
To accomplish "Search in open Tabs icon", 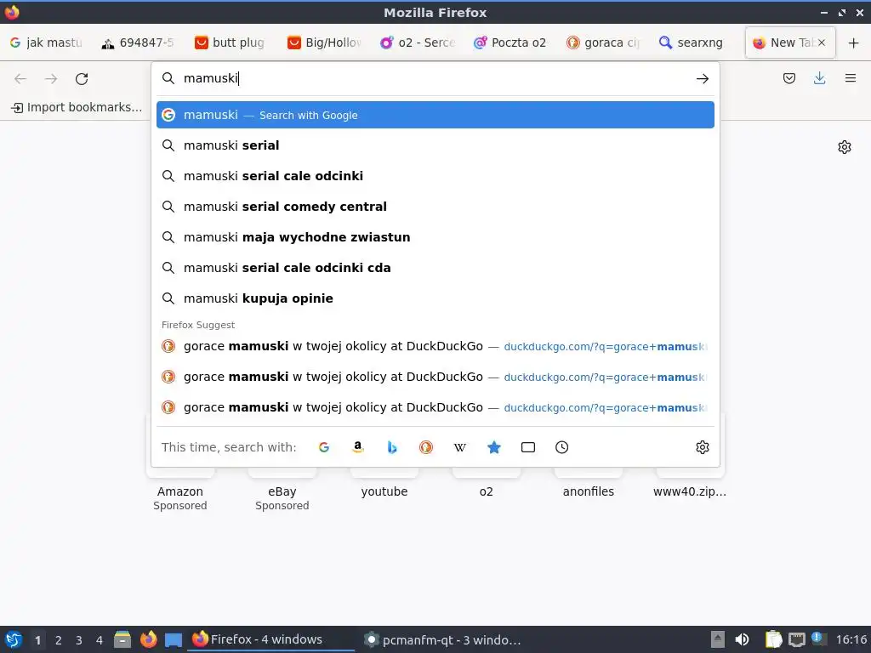I will [527, 447].
